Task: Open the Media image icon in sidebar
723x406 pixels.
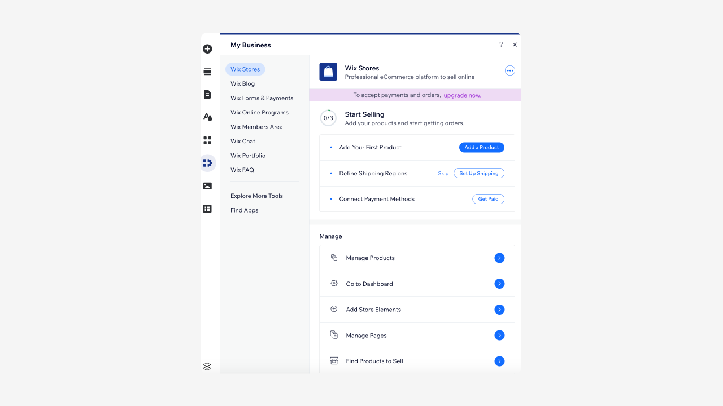Action: click(207, 186)
